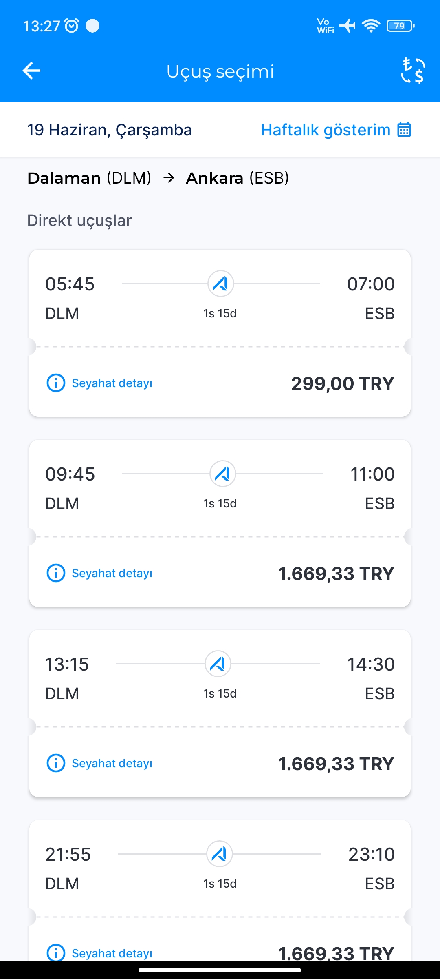Tap airline logo on the 21:55 flight
Image resolution: width=440 pixels, height=979 pixels.
point(219,854)
